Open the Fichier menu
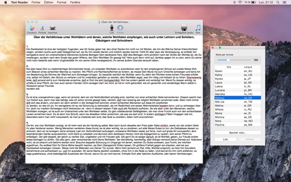Image resolution: width=291 pixels, height=182 pixels. point(36,2)
